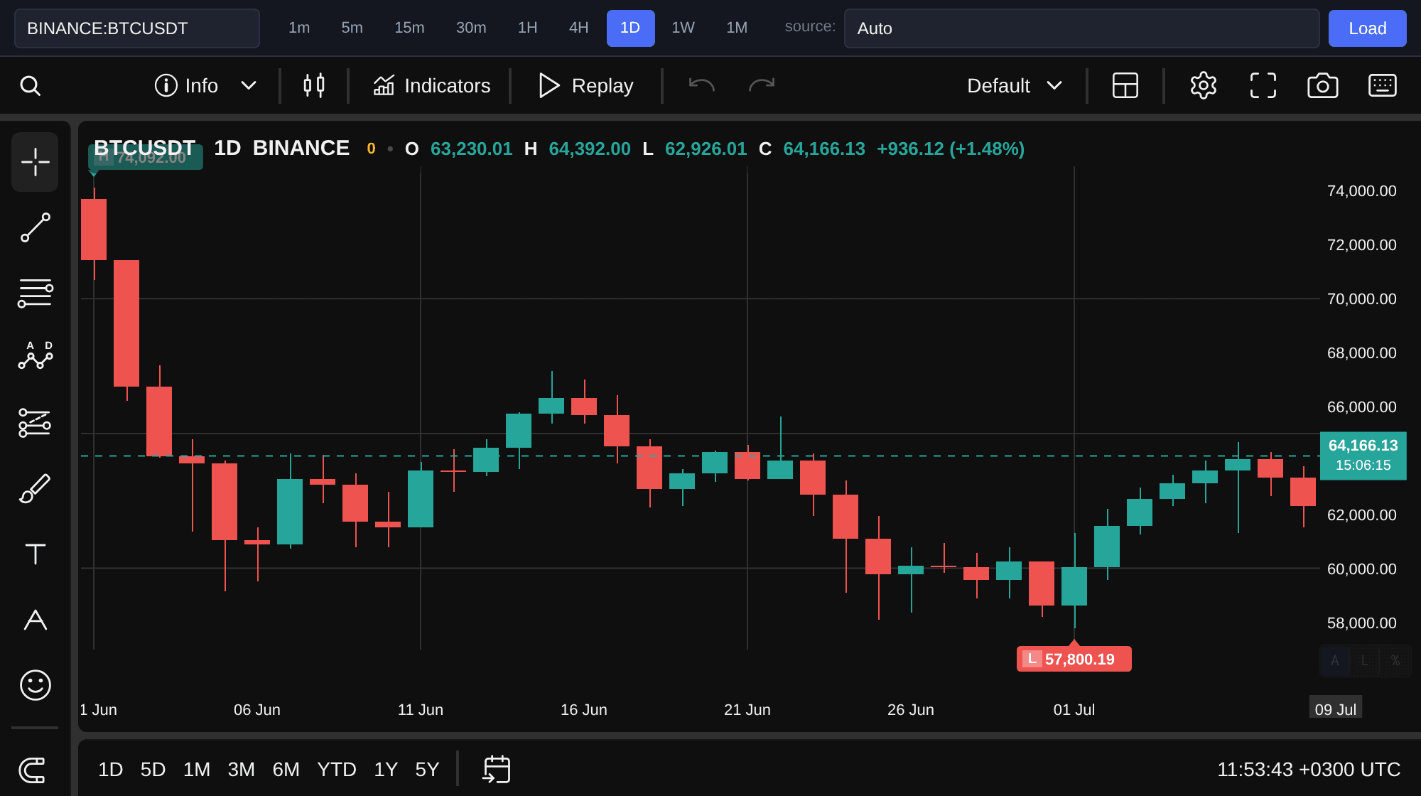Open the forecasting and measurement tool

(x=35, y=422)
